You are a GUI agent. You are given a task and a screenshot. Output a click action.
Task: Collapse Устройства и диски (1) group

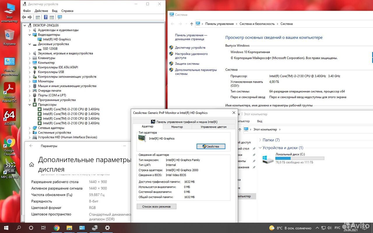click(x=260, y=148)
